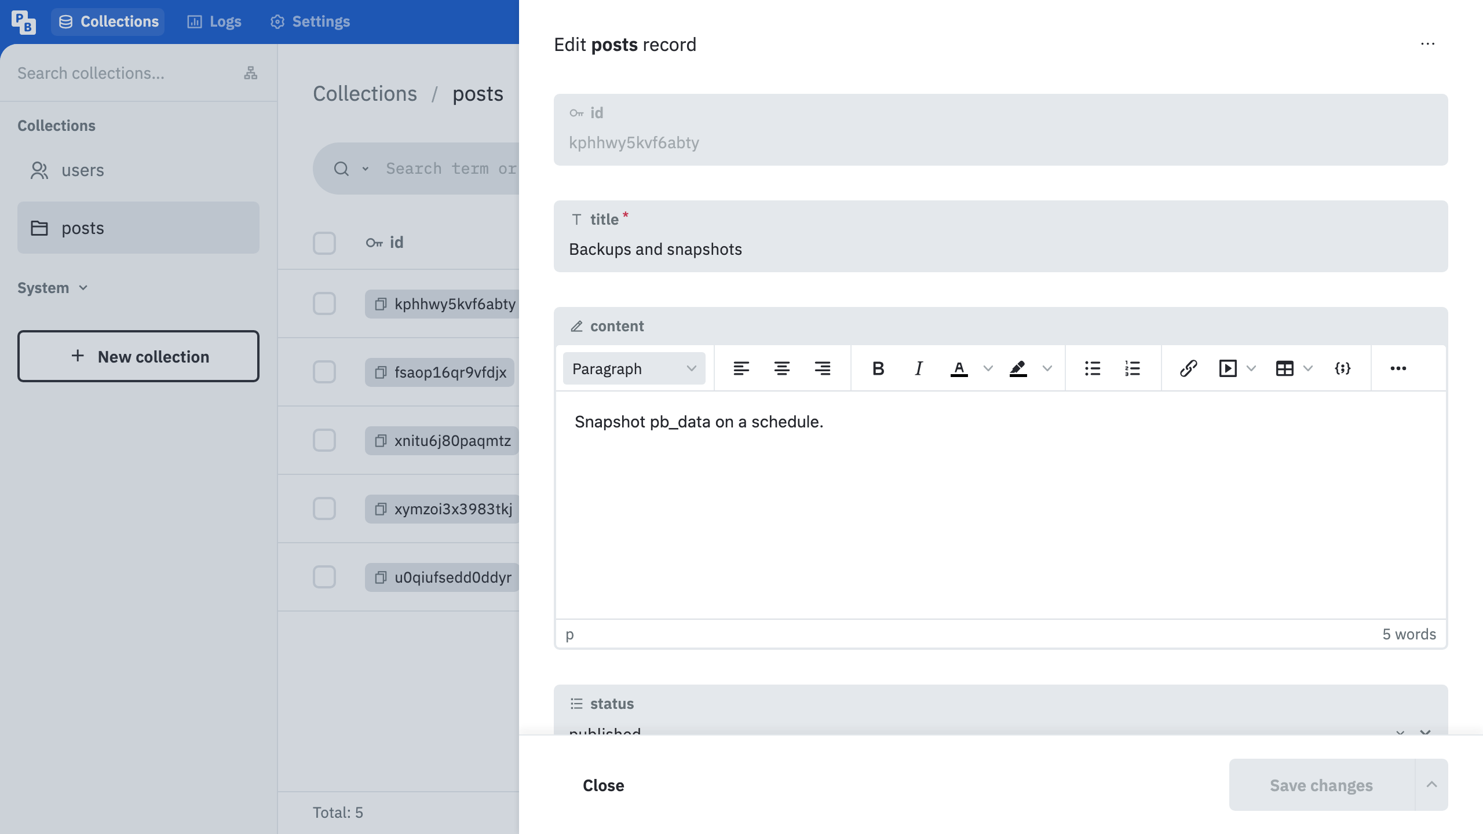Apply highlight background color in editor
Viewport: 1483px width, 834px height.
pyautogui.click(x=1018, y=368)
